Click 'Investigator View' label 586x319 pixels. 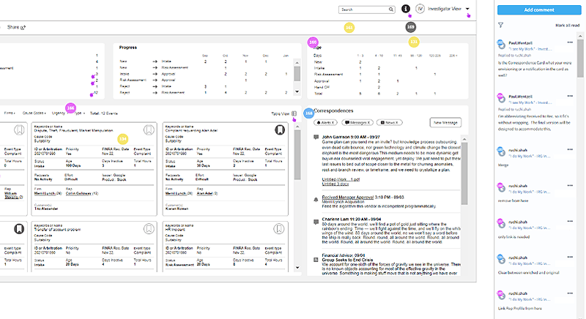click(x=445, y=9)
